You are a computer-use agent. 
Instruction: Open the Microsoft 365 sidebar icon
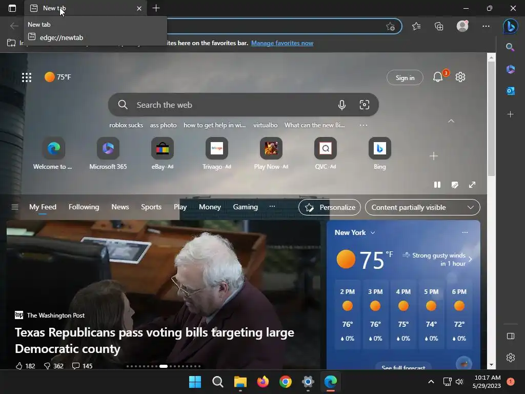click(x=510, y=69)
